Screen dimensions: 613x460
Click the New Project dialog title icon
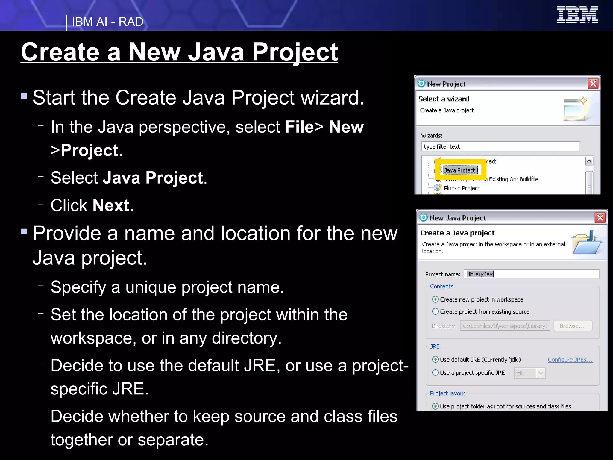421,83
